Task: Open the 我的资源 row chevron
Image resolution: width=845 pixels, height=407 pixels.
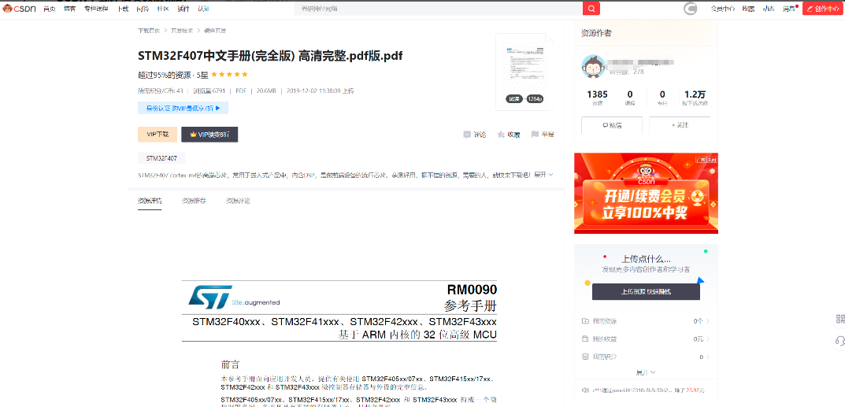Action: pyautogui.click(x=708, y=321)
